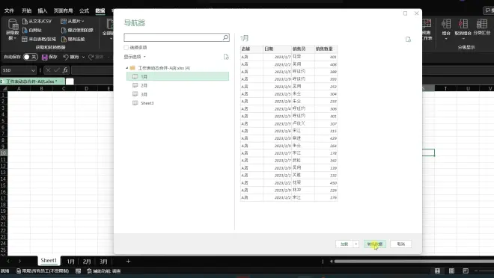Click the 分类汇总 icon in the ribbon

click(482, 24)
